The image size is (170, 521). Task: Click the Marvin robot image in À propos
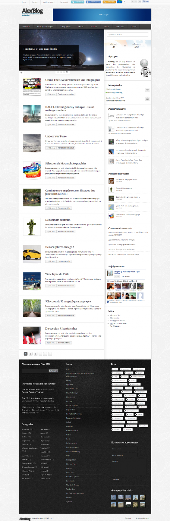click(x=145, y=67)
